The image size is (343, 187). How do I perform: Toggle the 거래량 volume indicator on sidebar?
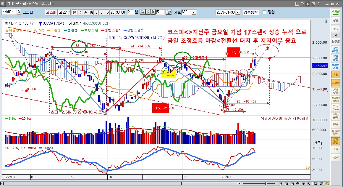click(335, 83)
